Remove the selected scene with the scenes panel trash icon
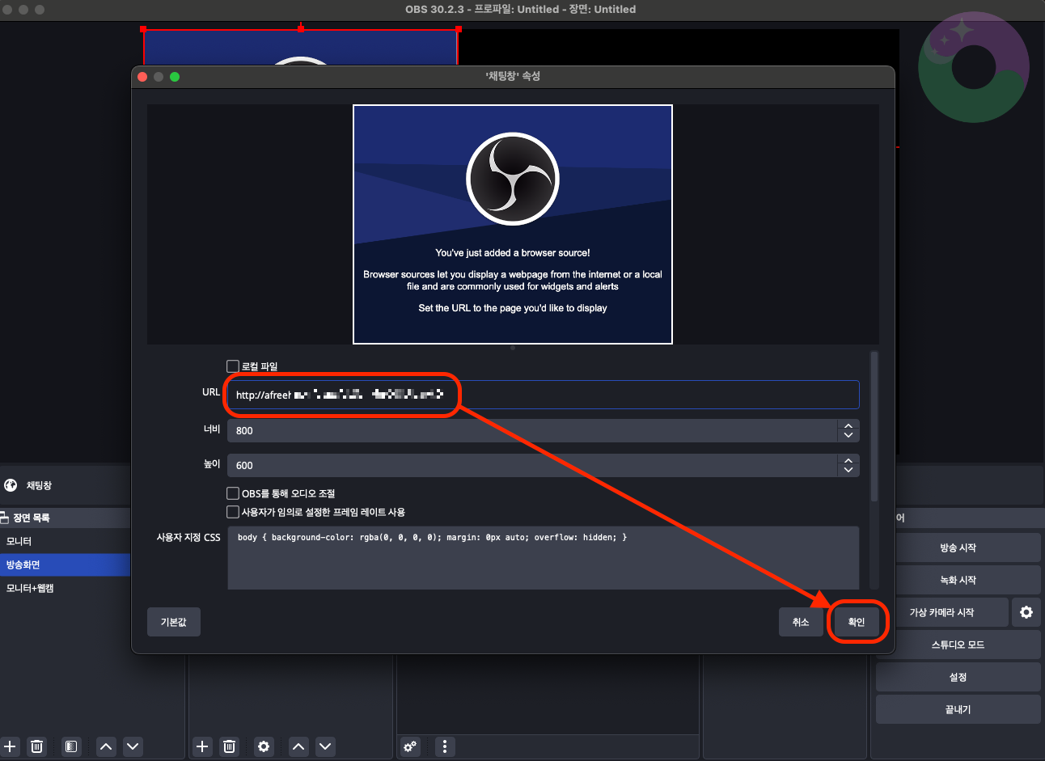Screen dimensions: 1045x761 pyautogui.click(x=36, y=746)
